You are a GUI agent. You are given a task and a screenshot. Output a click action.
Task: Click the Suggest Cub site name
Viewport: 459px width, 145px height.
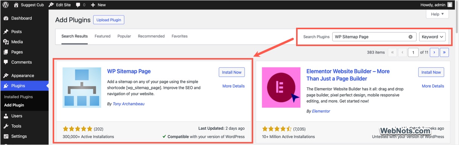coord(32,5)
